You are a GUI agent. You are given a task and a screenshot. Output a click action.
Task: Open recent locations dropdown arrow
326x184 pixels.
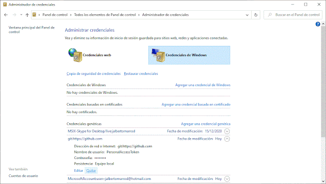pos(21,15)
